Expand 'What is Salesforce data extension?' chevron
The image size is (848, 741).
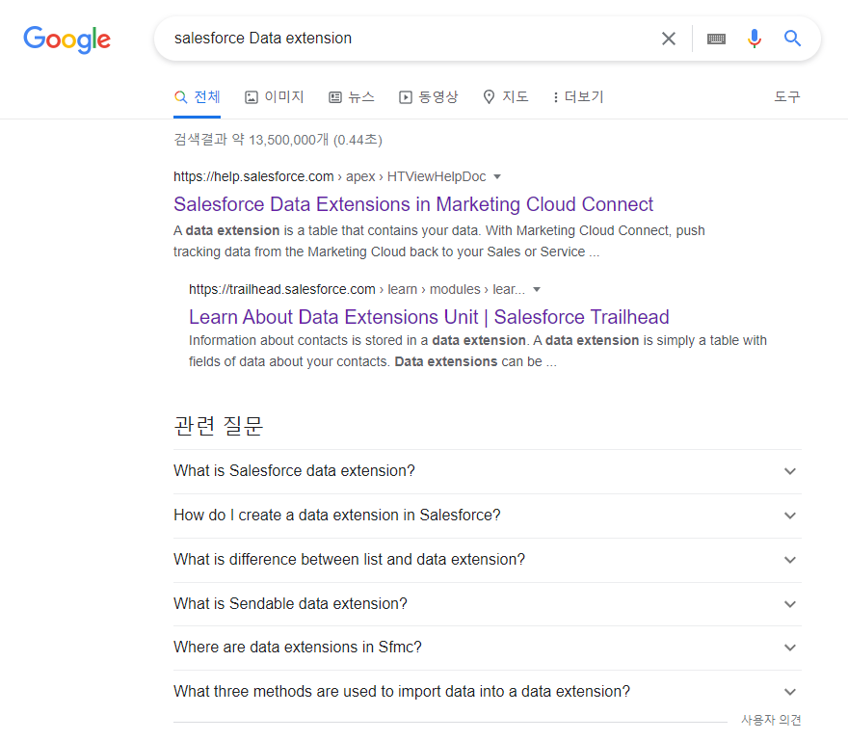coord(790,471)
